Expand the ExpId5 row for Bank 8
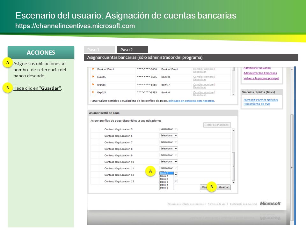 [x=93, y=77]
